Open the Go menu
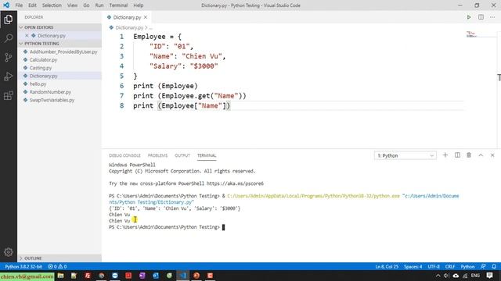 coord(86,5)
